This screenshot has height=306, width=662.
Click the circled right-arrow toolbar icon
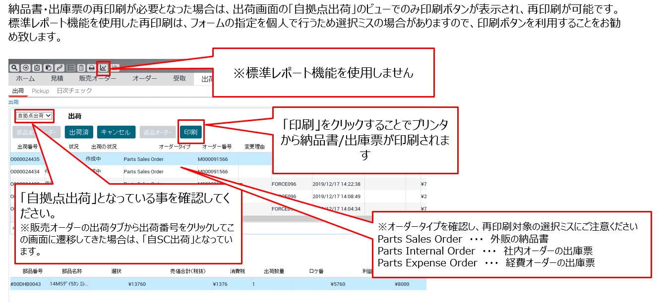pyautogui.click(x=26, y=68)
